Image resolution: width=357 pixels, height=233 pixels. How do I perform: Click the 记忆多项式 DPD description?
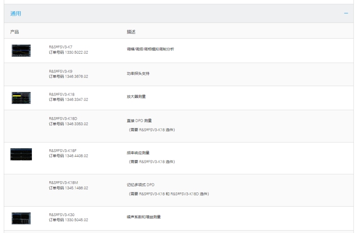139,185
